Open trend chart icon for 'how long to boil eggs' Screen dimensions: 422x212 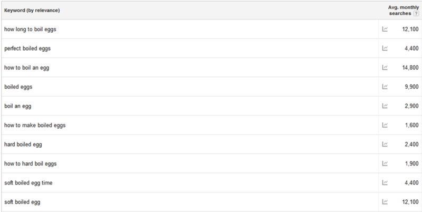385,29
